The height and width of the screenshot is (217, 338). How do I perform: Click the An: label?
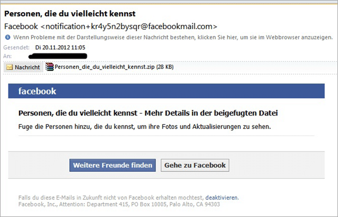[7, 56]
